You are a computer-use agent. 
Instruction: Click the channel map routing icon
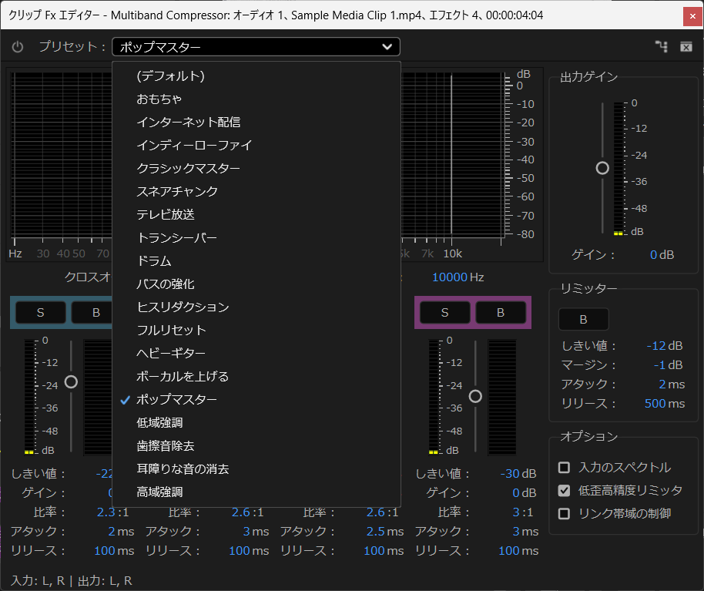coord(661,48)
